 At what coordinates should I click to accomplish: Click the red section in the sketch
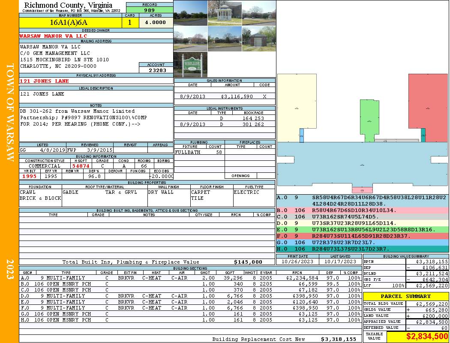[428, 107]
